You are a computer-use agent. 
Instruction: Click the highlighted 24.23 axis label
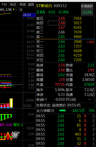29,15
